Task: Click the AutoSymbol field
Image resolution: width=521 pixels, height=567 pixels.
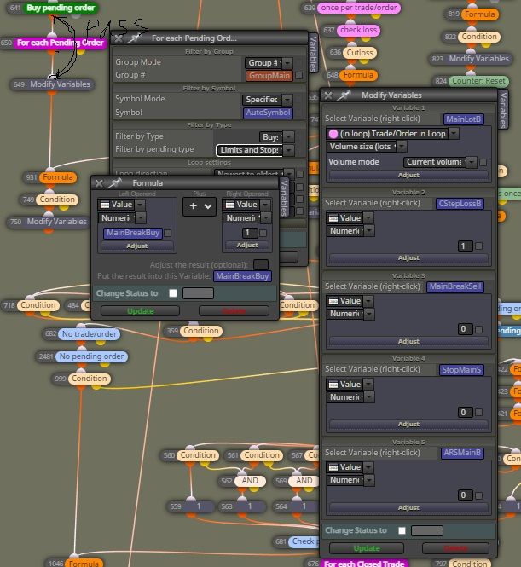Action: coord(268,113)
